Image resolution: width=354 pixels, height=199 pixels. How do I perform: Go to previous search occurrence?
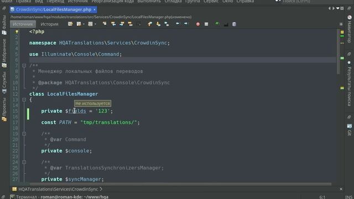(x=113, y=24)
